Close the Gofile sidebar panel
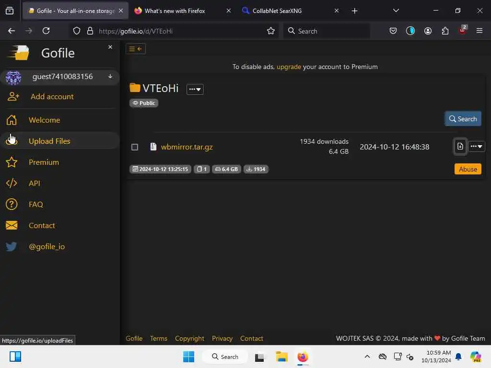Viewport: 491px width, 368px height. click(110, 47)
